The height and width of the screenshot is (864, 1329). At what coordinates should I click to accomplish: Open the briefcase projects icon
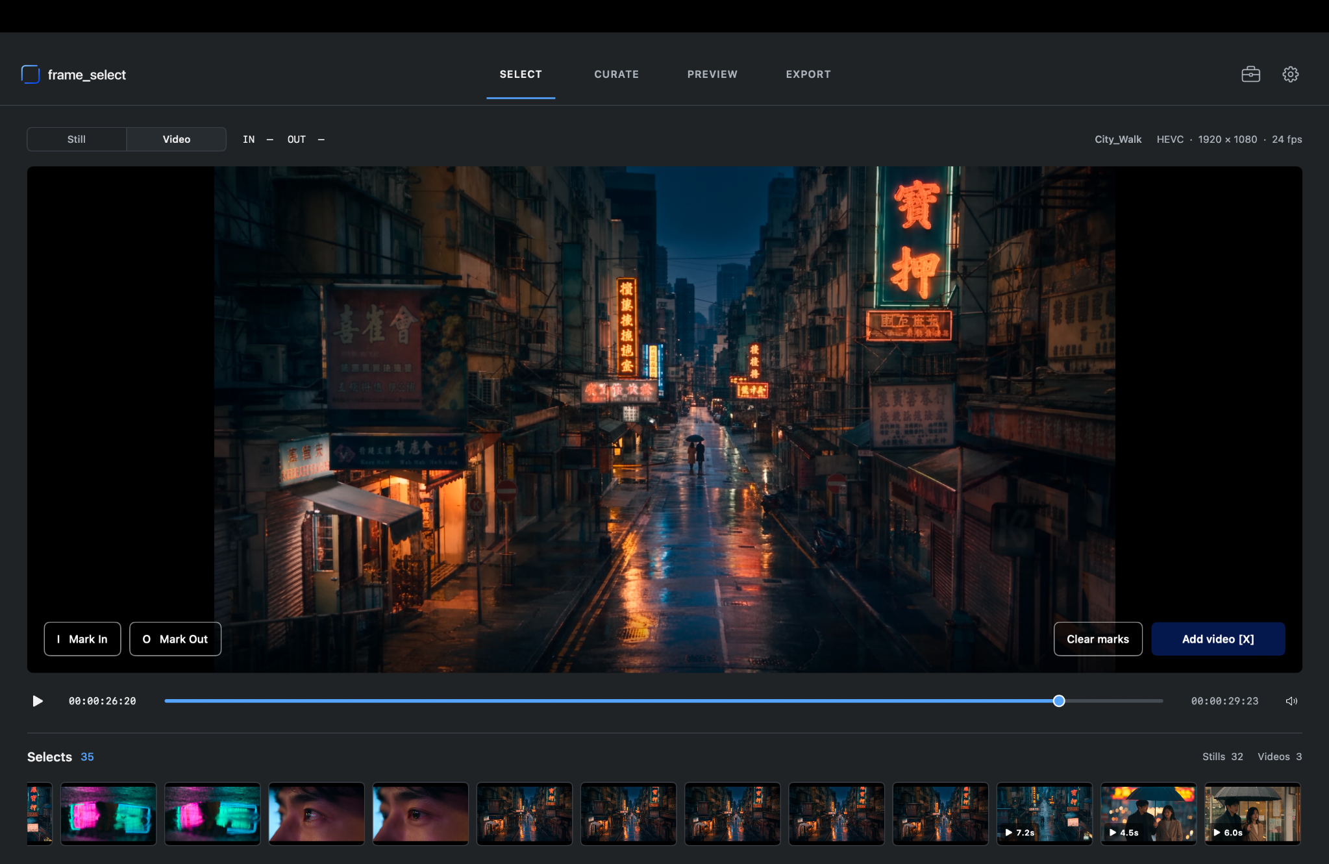pos(1250,74)
